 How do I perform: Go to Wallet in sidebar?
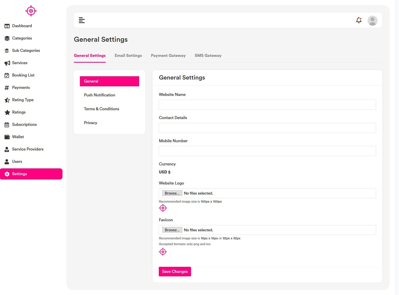[x=18, y=137]
